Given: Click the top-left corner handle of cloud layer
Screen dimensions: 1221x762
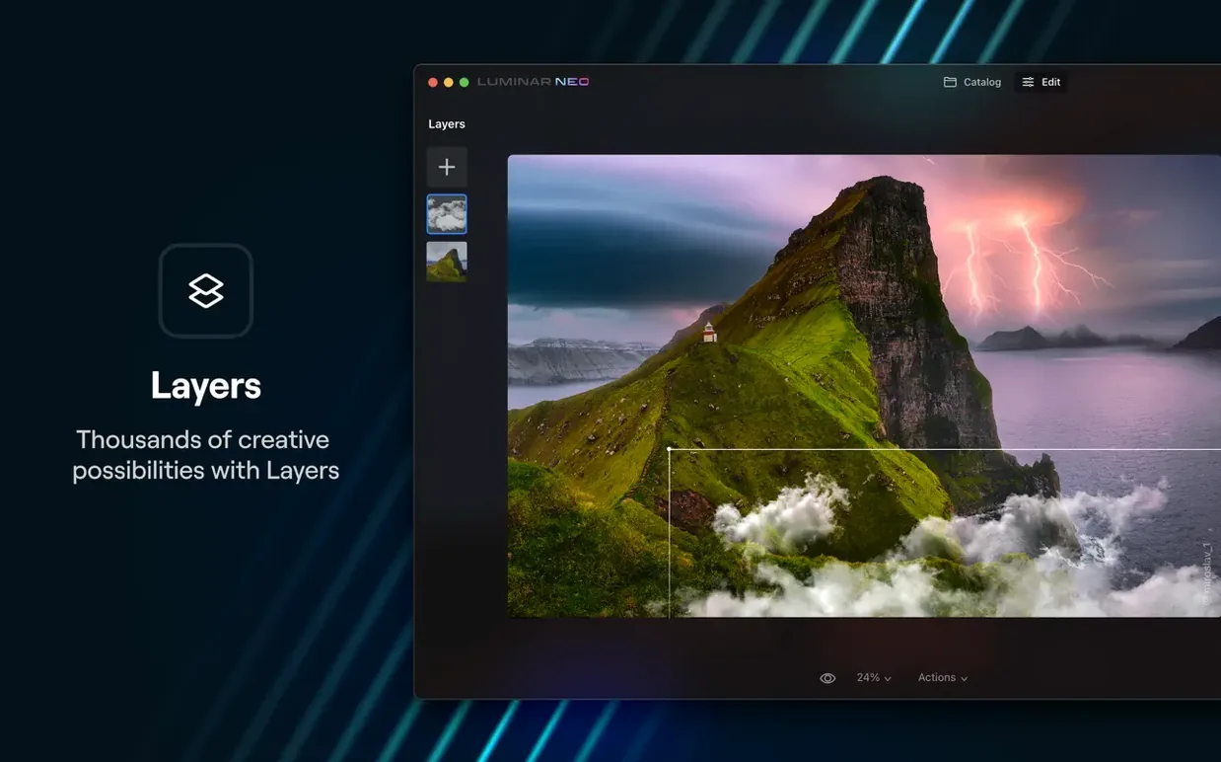Looking at the screenshot, I should [670, 449].
